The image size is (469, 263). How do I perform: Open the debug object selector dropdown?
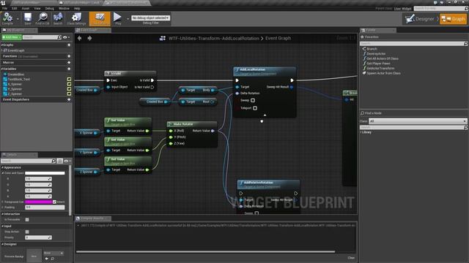[150, 18]
